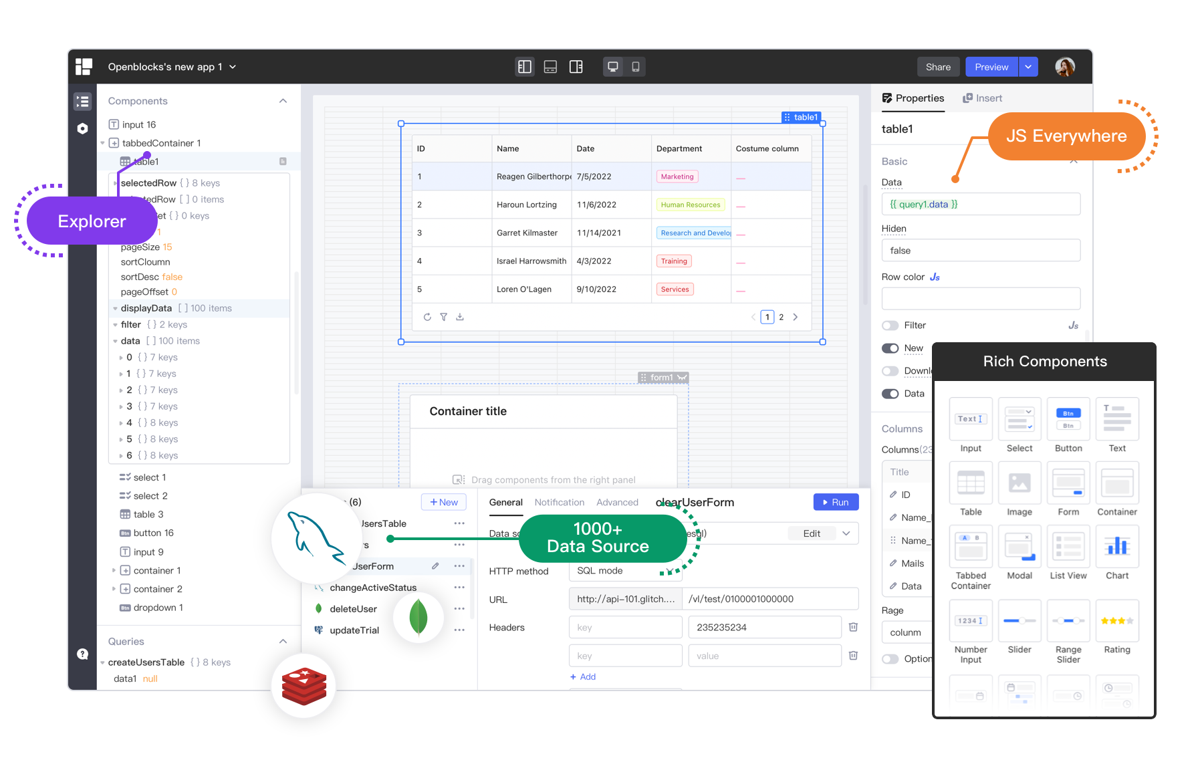Screen dimensions: 1198x758
Task: Go to previous table page arrow
Action: [753, 317]
